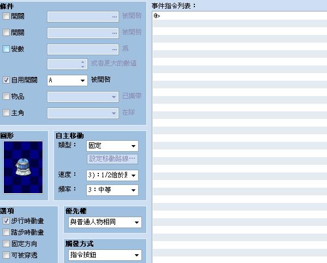Click the event graphic thumbnail
Viewport: 327px width, 263px height.
(x=23, y=168)
